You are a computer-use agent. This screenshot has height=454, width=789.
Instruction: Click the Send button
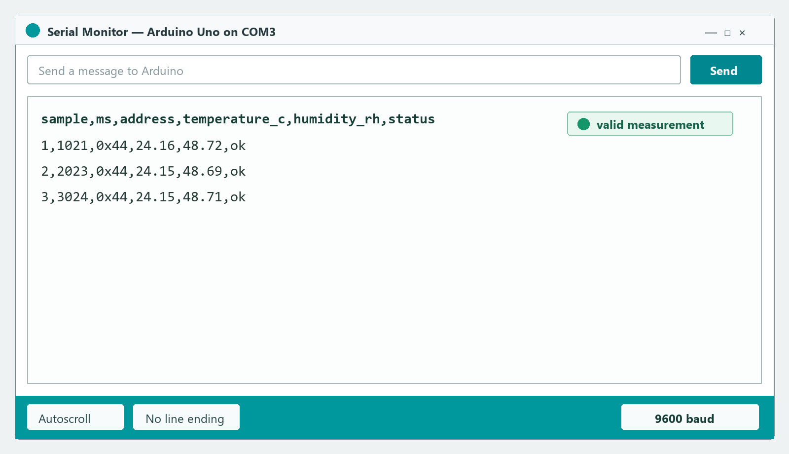pyautogui.click(x=726, y=70)
